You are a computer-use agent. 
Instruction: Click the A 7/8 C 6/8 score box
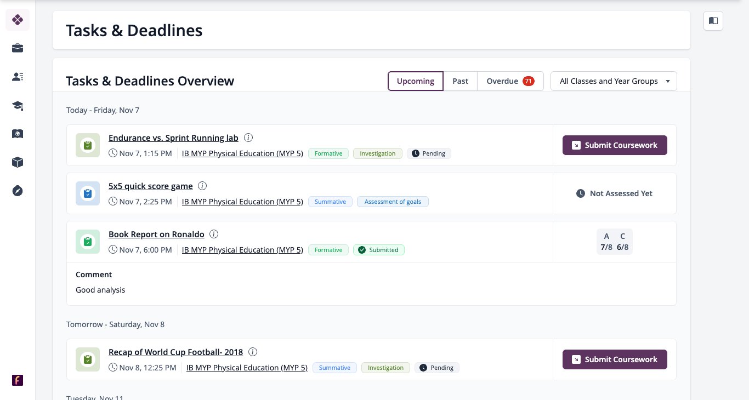click(615, 242)
